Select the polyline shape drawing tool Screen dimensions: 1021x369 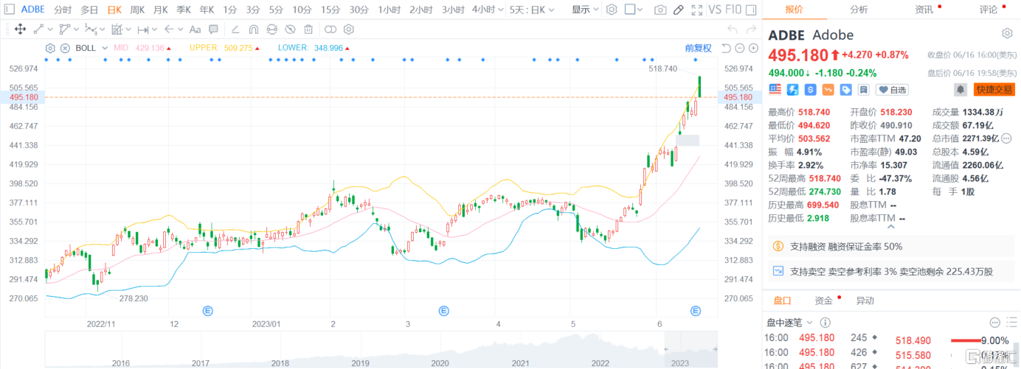[x=65, y=29]
